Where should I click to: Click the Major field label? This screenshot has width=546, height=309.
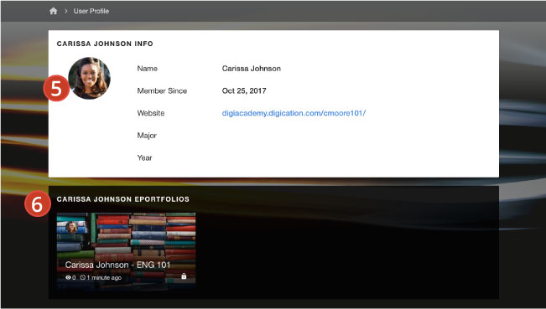coord(147,136)
